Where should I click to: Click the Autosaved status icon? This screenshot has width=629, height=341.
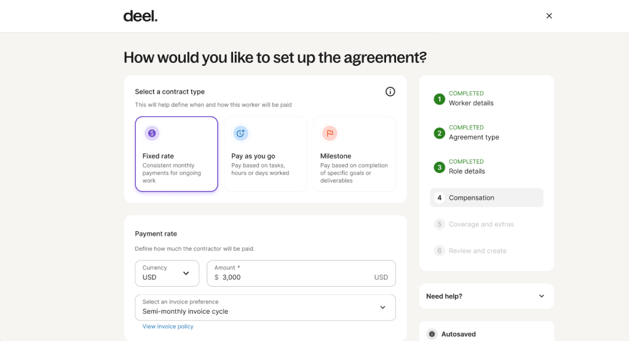pyautogui.click(x=432, y=334)
